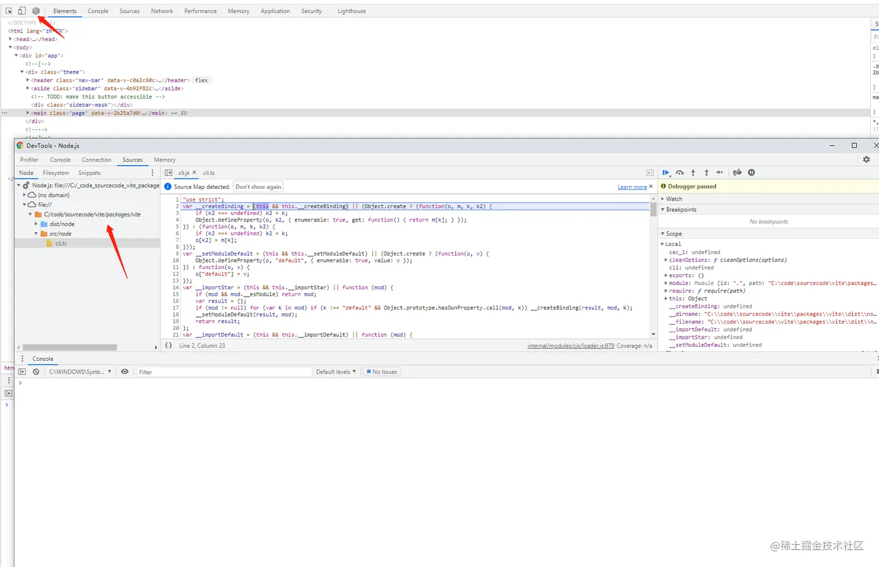Follow the Learn more link
The width and height of the screenshot is (879, 567).
(633, 187)
